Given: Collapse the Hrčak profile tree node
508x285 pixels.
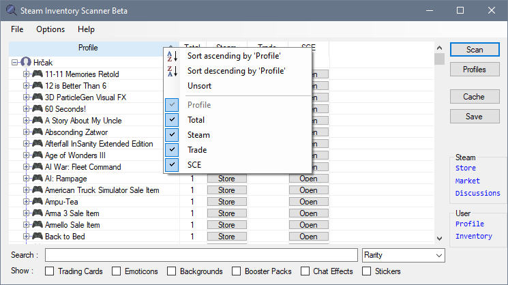Looking at the screenshot, I should pos(14,62).
